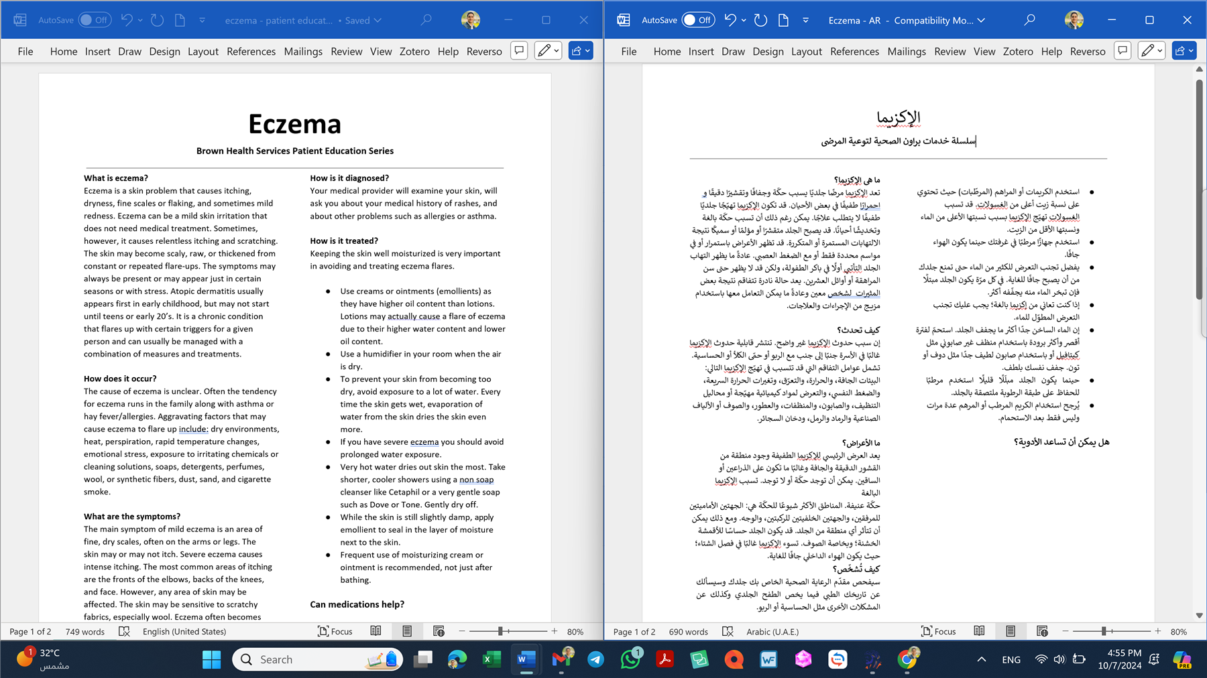Open Layout tab in English document window

[203, 51]
